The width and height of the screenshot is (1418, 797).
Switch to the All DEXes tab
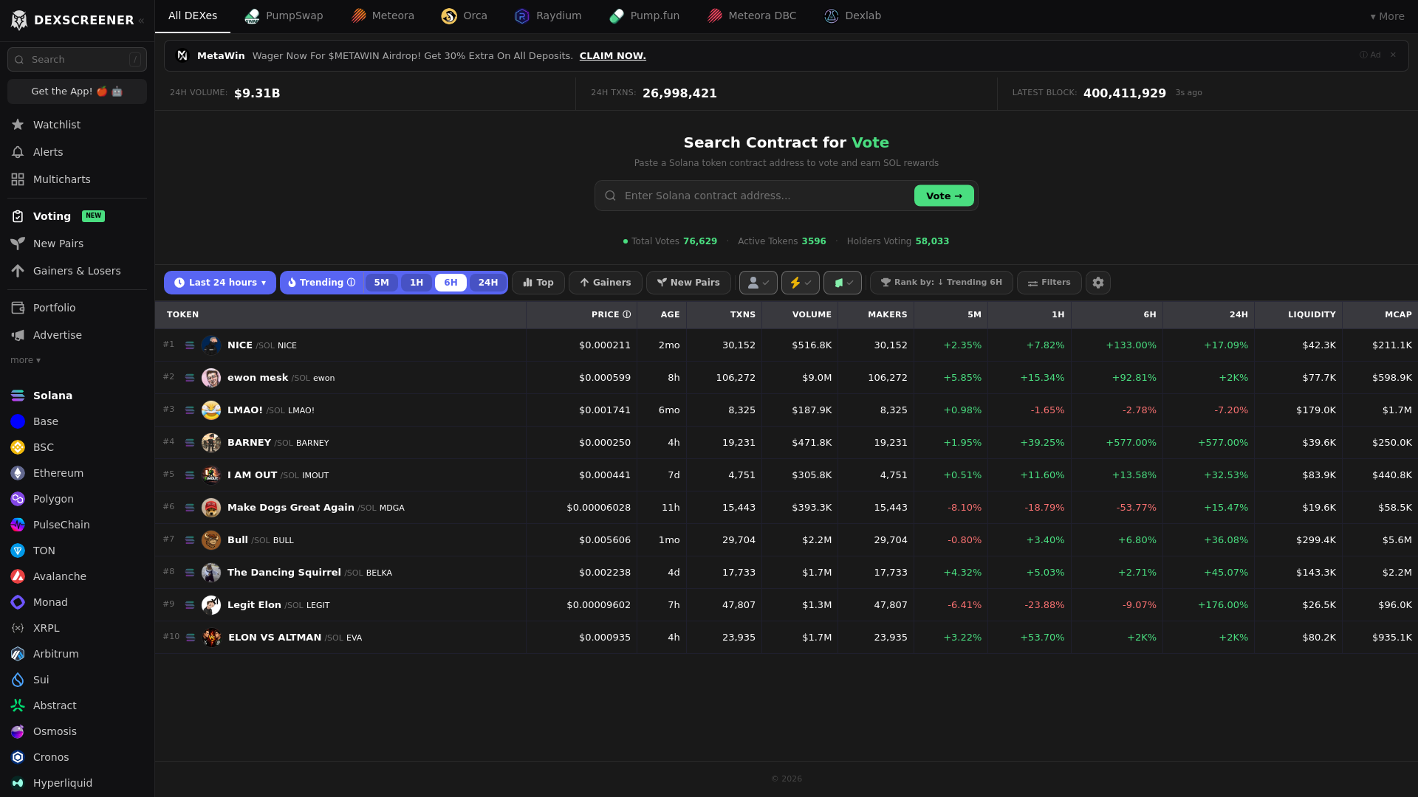click(x=193, y=16)
